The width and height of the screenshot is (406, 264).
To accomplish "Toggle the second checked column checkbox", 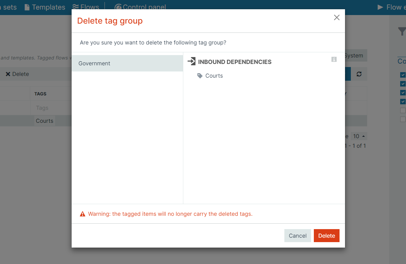I will [x=403, y=84].
